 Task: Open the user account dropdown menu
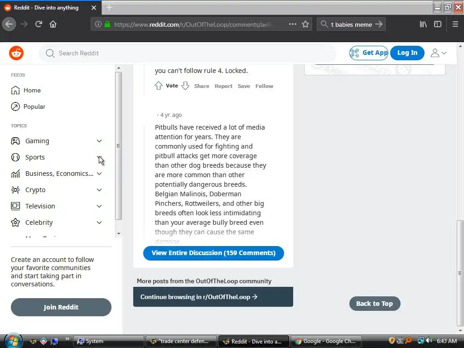(439, 53)
